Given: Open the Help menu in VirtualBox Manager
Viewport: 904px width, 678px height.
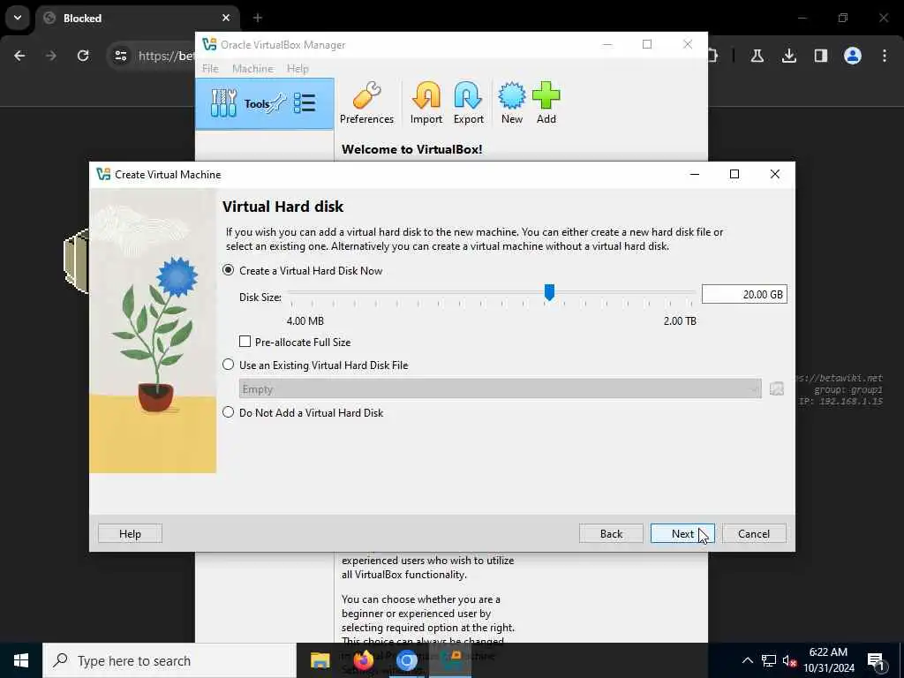Looking at the screenshot, I should point(298,69).
